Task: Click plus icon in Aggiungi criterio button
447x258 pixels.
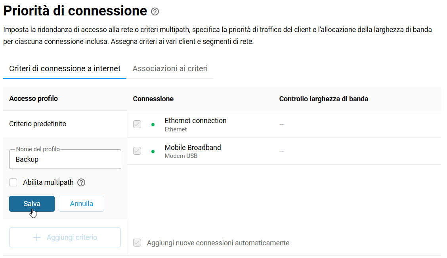Action: pyautogui.click(x=37, y=237)
